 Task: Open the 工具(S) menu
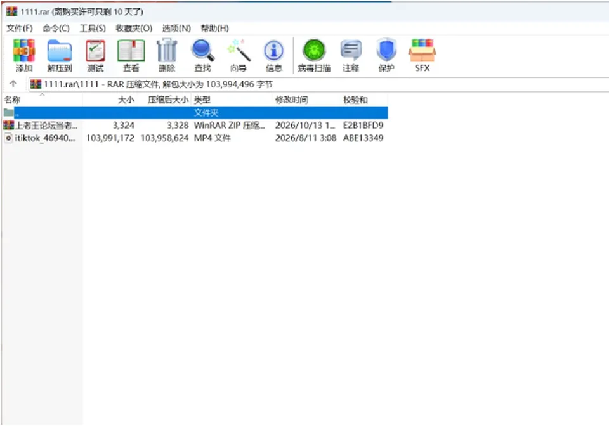point(93,29)
